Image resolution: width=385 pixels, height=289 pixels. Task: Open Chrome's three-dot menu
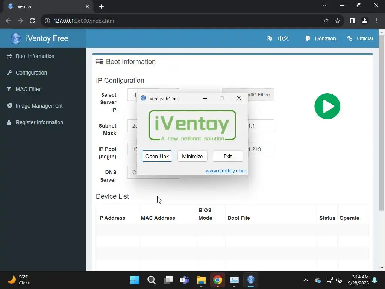point(377,21)
